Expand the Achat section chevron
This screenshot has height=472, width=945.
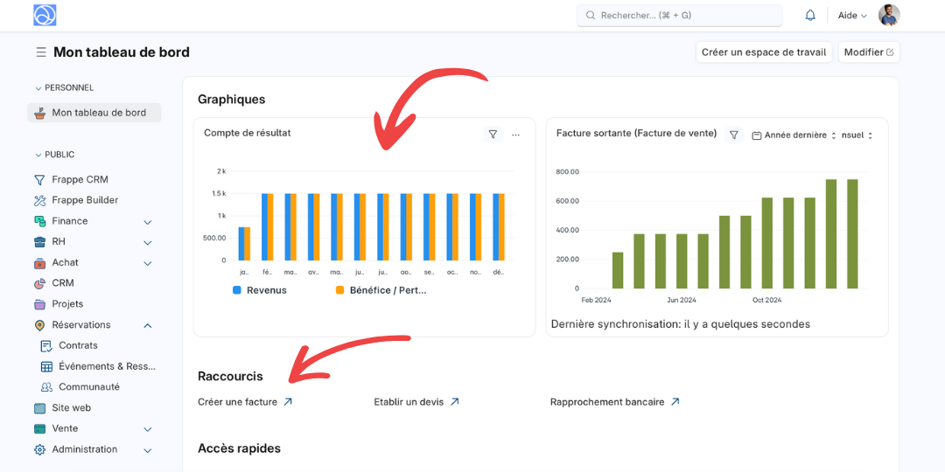tap(148, 264)
